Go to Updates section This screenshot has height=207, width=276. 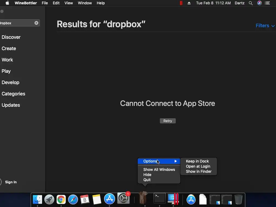pyautogui.click(x=11, y=105)
